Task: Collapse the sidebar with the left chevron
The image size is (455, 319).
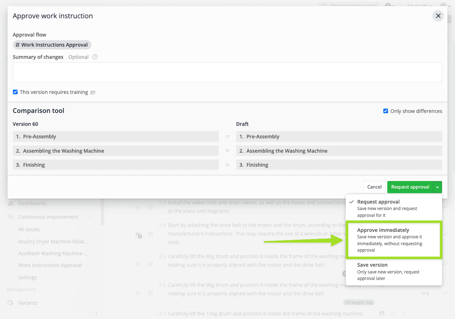Action: (x=96, y=313)
